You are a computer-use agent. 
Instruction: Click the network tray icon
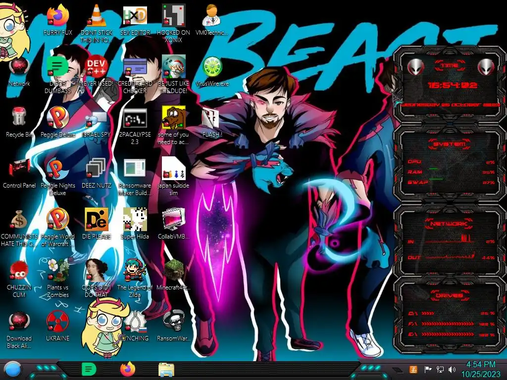coord(440,369)
